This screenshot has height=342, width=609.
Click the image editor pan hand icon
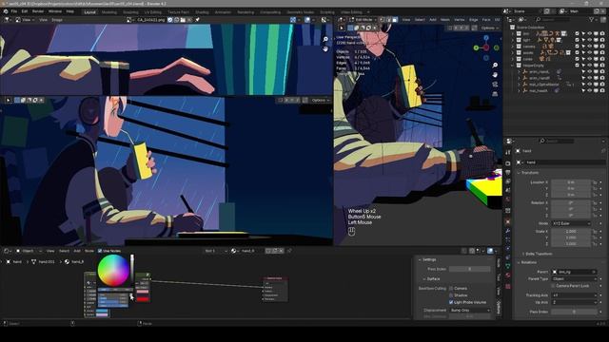(x=325, y=48)
